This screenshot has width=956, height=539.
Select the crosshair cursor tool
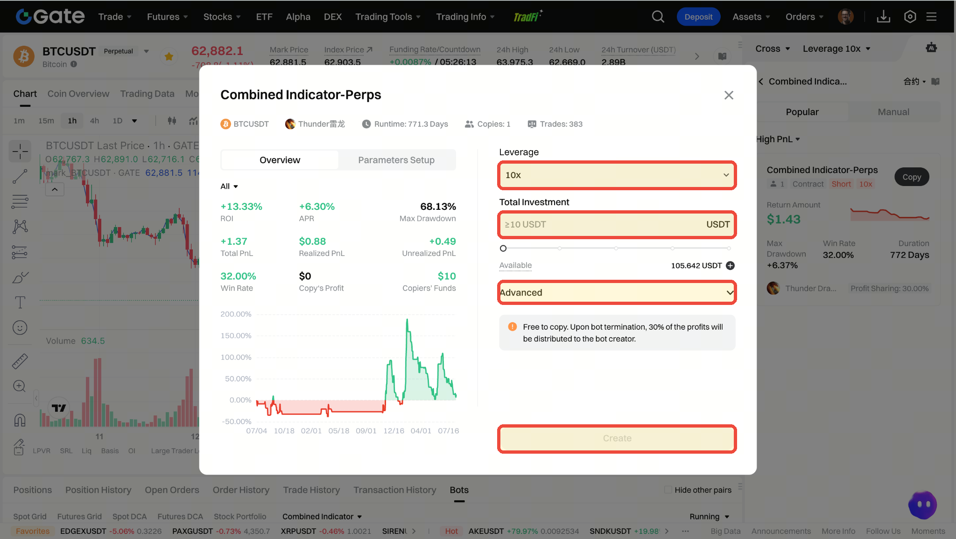coord(20,151)
